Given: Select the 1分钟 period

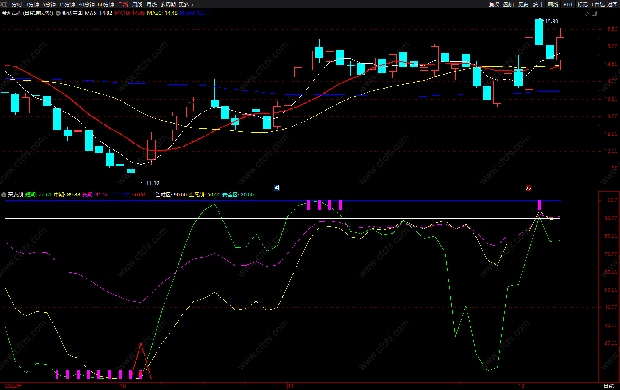Looking at the screenshot, I should (x=32, y=4).
